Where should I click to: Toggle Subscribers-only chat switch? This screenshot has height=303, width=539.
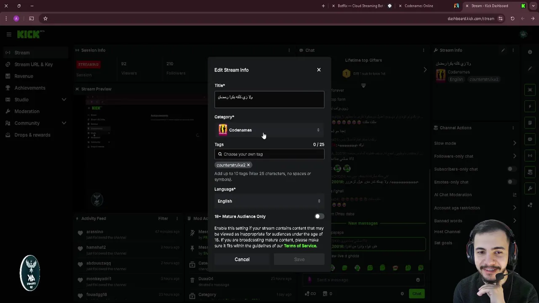coord(511,169)
